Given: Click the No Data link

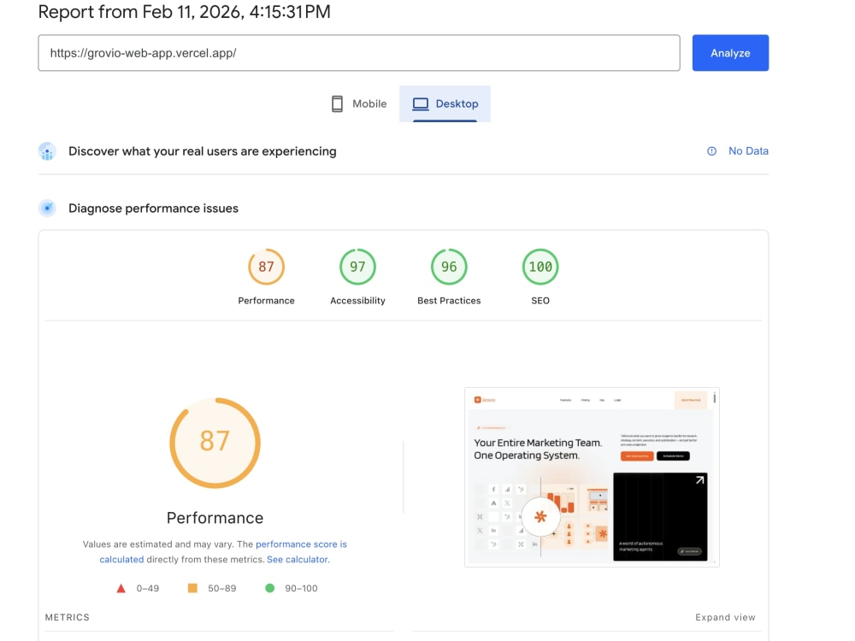Looking at the screenshot, I should click(748, 151).
